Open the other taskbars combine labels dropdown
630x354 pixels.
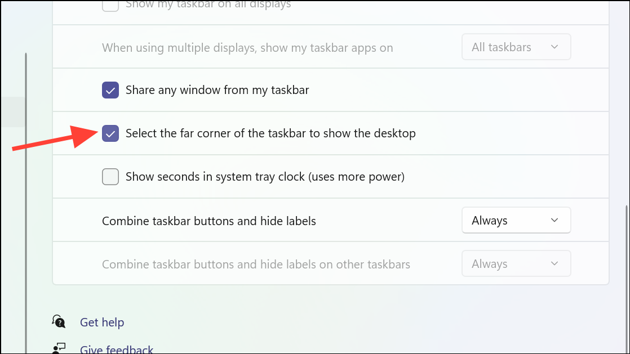point(516,263)
